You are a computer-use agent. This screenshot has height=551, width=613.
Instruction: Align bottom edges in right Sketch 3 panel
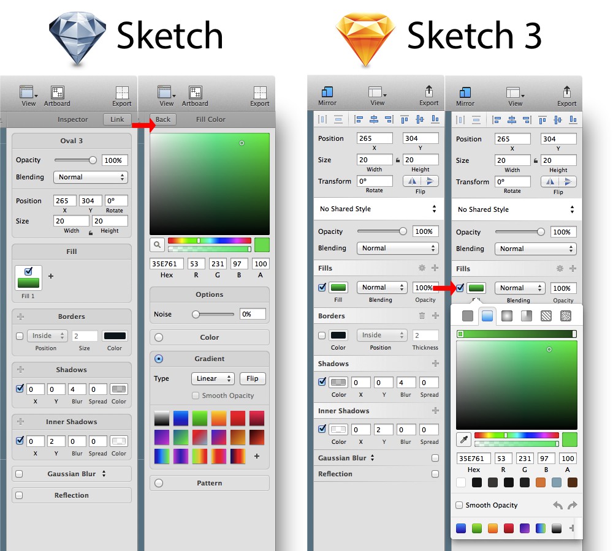pos(573,119)
